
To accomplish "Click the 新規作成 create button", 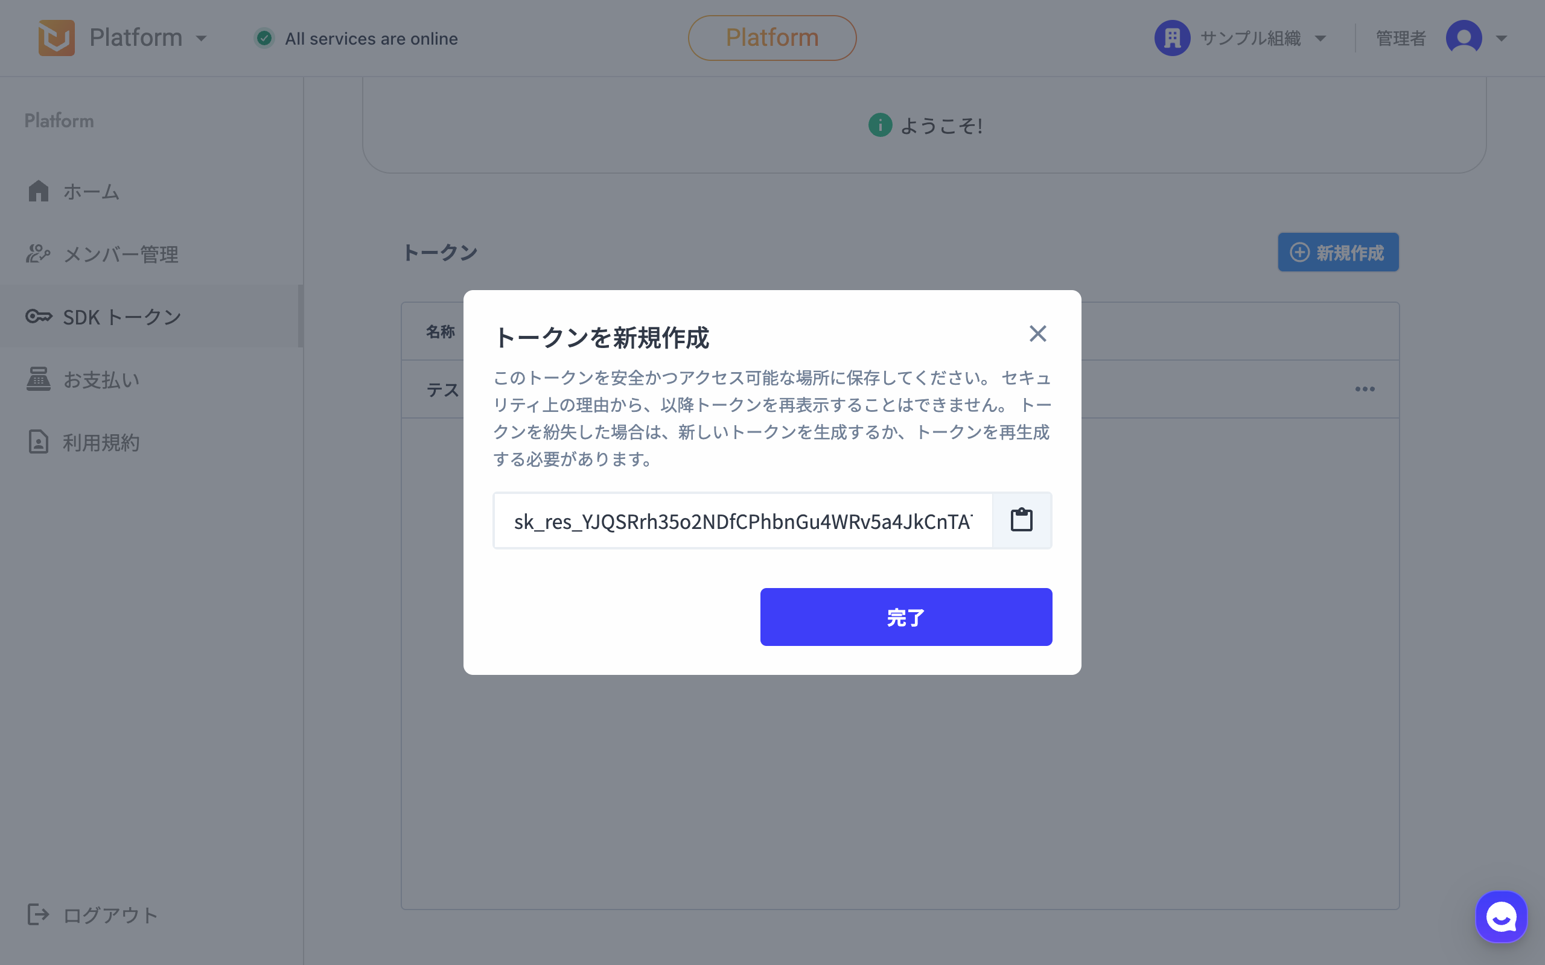I will 1338,252.
